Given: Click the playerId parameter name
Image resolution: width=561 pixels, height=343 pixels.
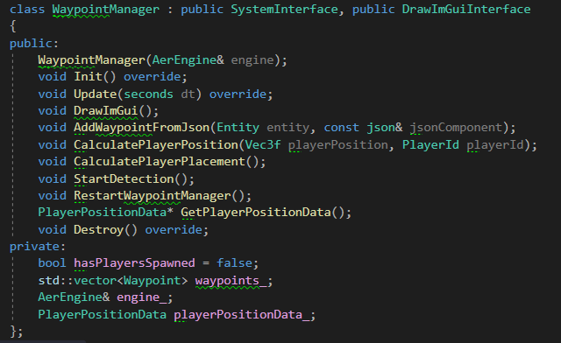Looking at the screenshot, I should coord(495,144).
